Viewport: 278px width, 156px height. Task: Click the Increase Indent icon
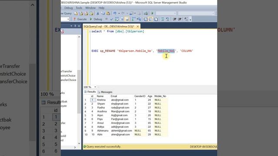point(179,19)
